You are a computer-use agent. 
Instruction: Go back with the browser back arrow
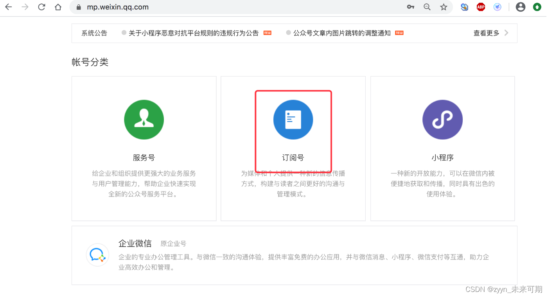point(8,7)
